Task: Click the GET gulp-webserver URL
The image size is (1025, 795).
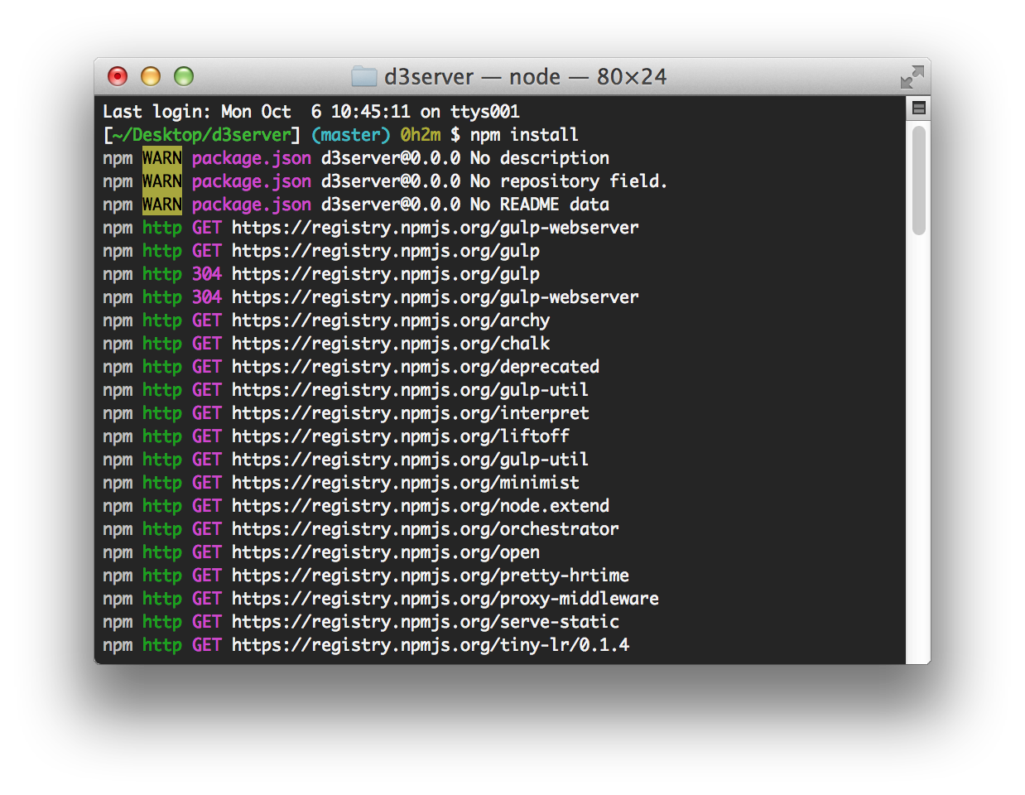Action: click(x=436, y=228)
